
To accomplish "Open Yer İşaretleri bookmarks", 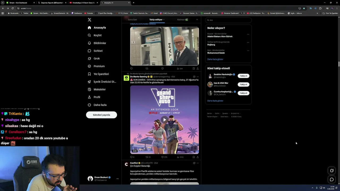I will (98, 74).
